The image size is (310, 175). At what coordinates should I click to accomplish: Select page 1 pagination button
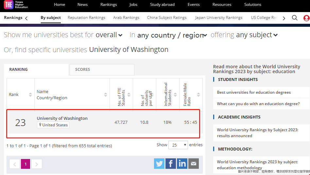pos(26,164)
